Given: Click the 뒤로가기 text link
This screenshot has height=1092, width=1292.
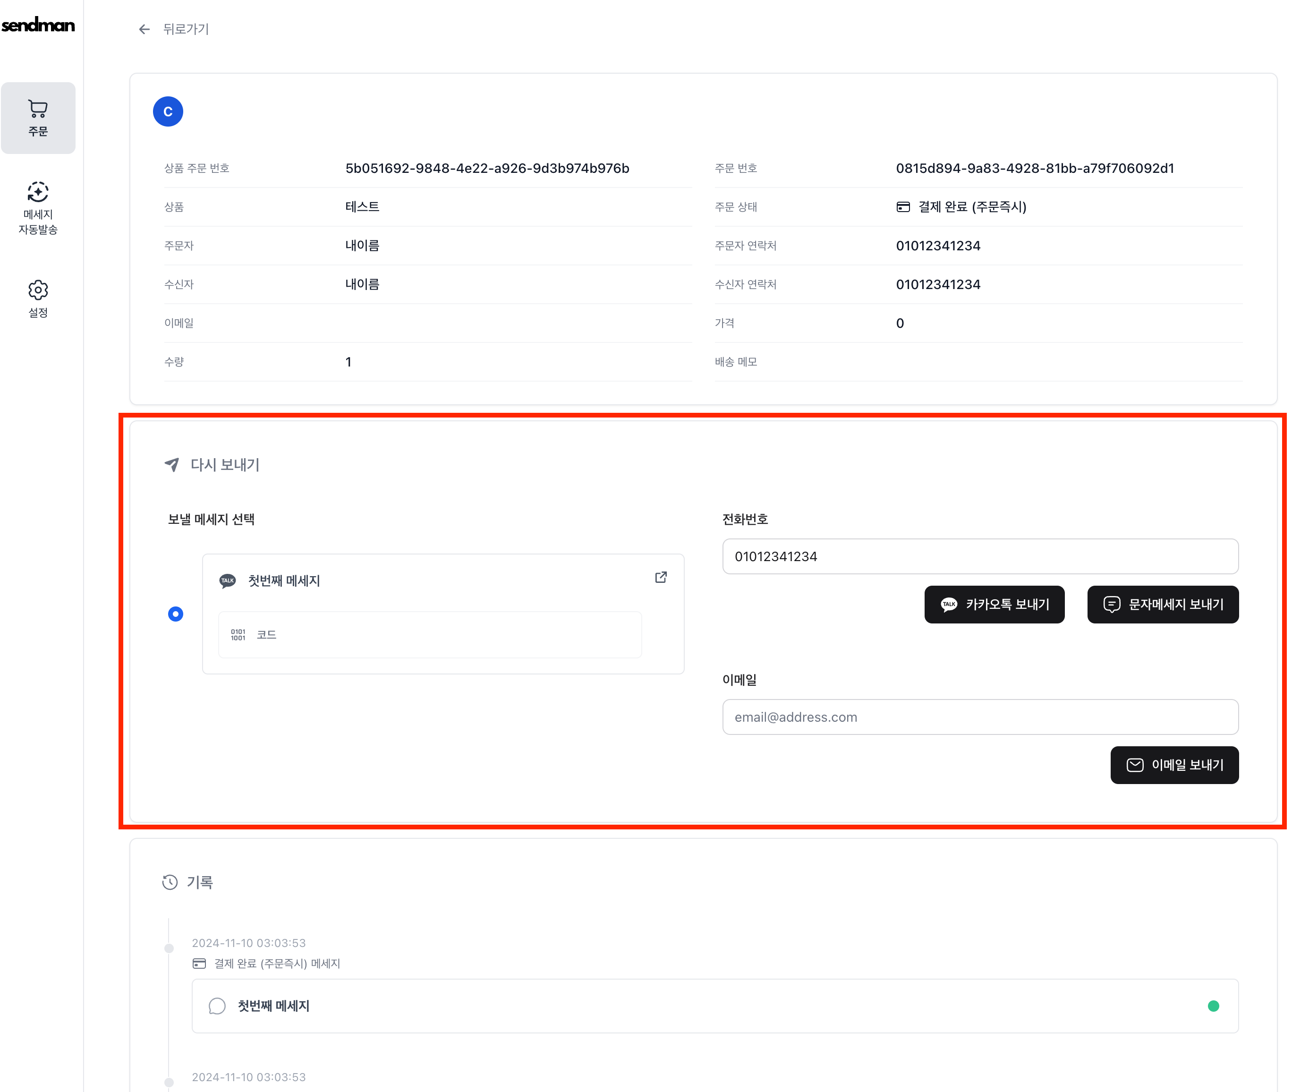Looking at the screenshot, I should [186, 29].
